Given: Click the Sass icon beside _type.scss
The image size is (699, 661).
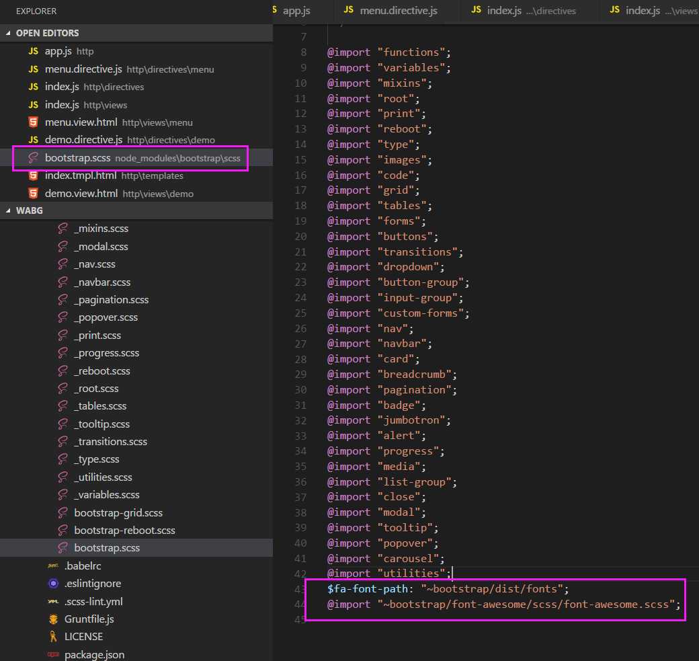Looking at the screenshot, I should 63,459.
